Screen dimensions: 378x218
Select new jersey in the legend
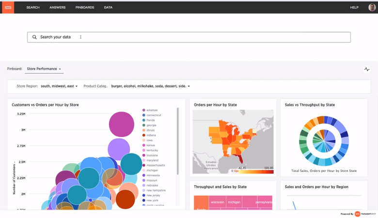pyautogui.click(x=151, y=196)
